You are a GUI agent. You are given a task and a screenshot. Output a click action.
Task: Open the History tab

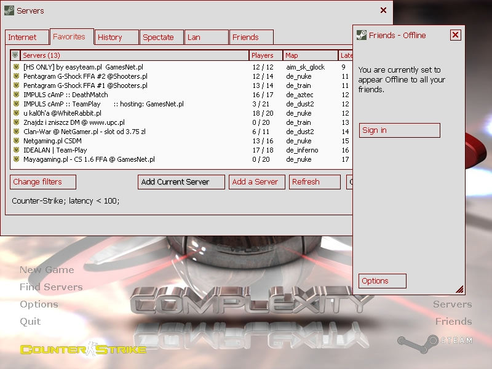(x=116, y=38)
